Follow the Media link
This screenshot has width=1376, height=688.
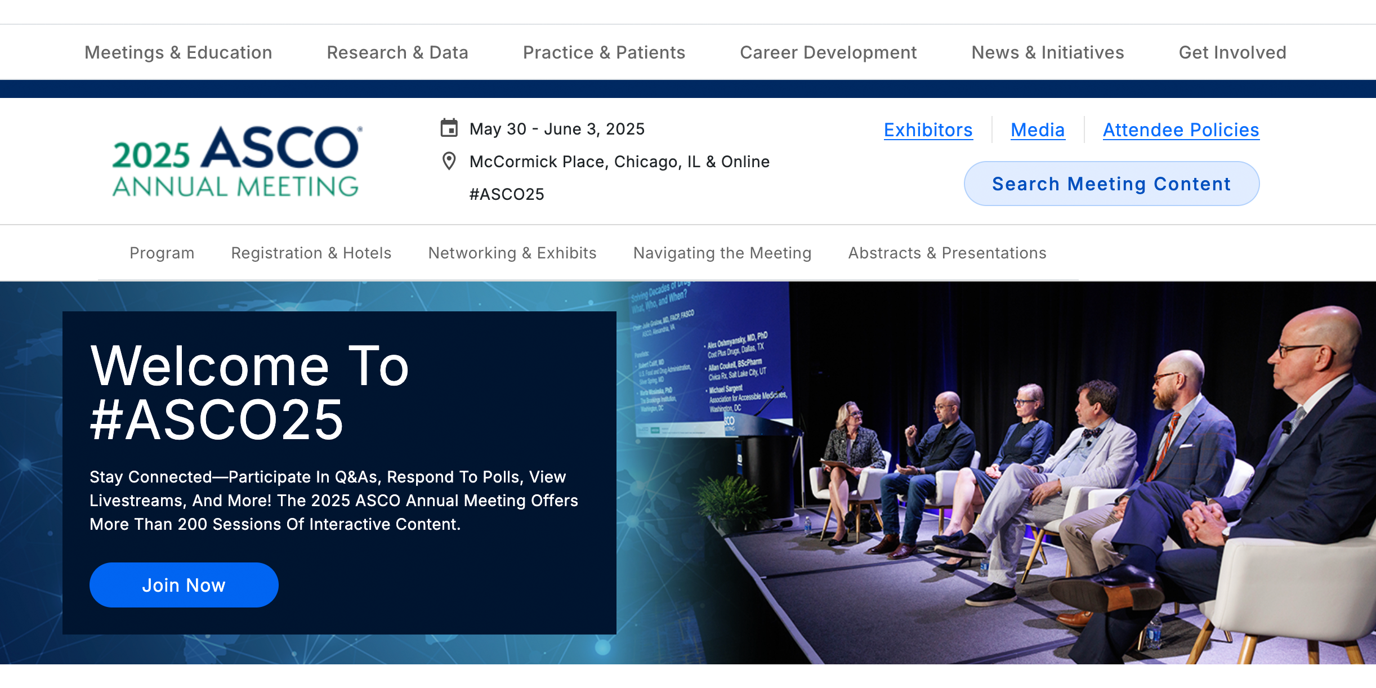click(x=1038, y=130)
